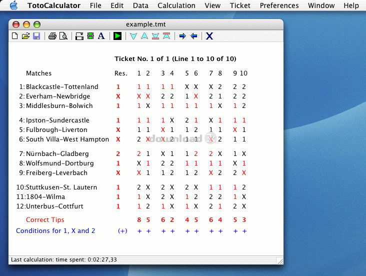Open a file with the folder icon
This screenshot has width=366, height=276.
[25, 36]
